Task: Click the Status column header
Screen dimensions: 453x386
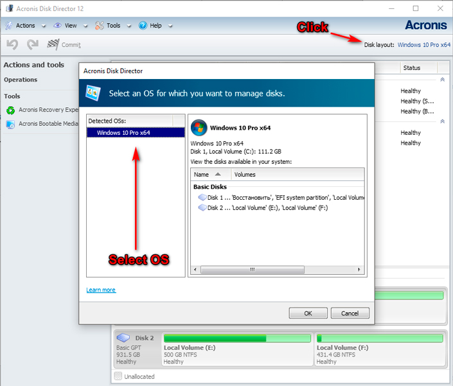Action: pyautogui.click(x=418, y=68)
